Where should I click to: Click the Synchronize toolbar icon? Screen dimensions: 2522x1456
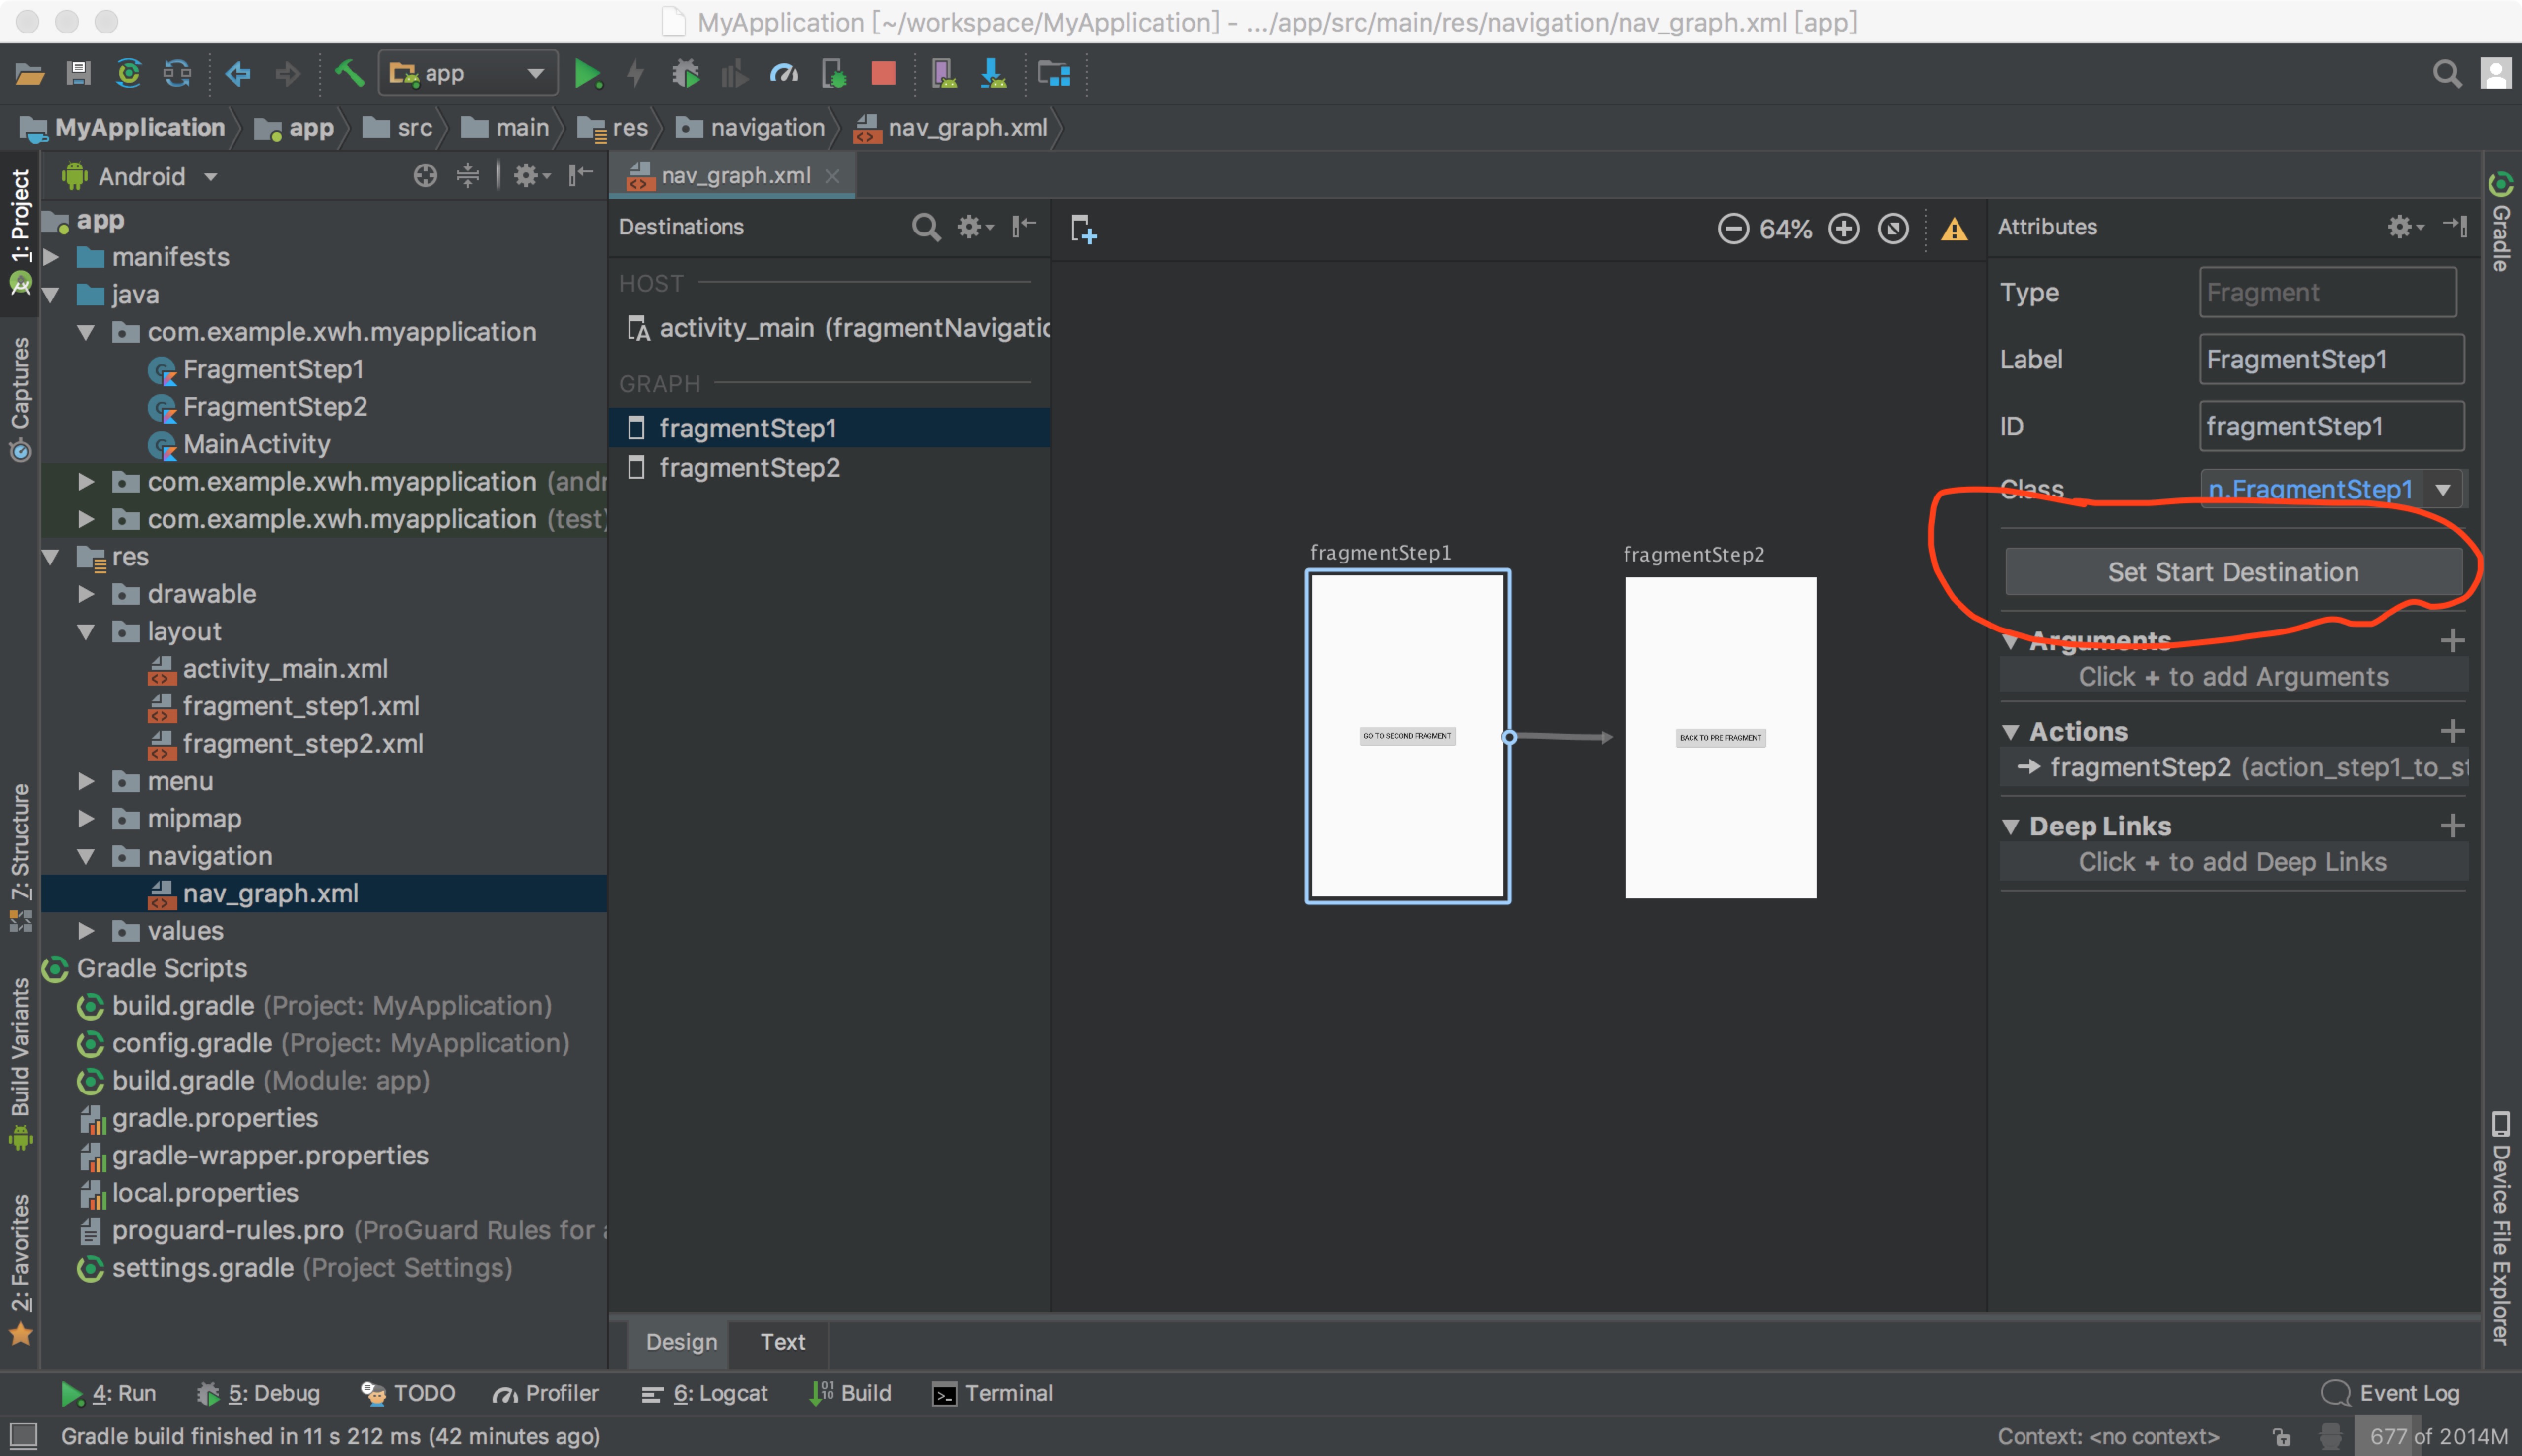[177, 73]
